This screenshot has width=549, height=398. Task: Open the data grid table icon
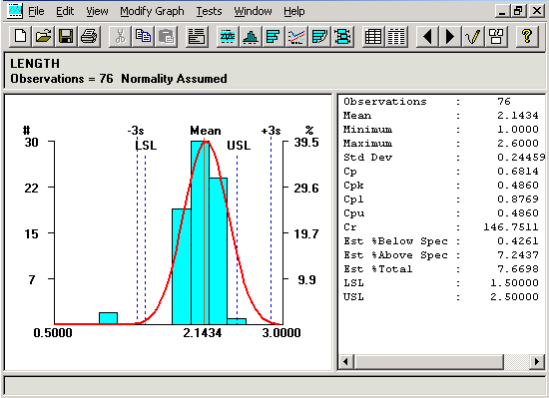point(373,36)
